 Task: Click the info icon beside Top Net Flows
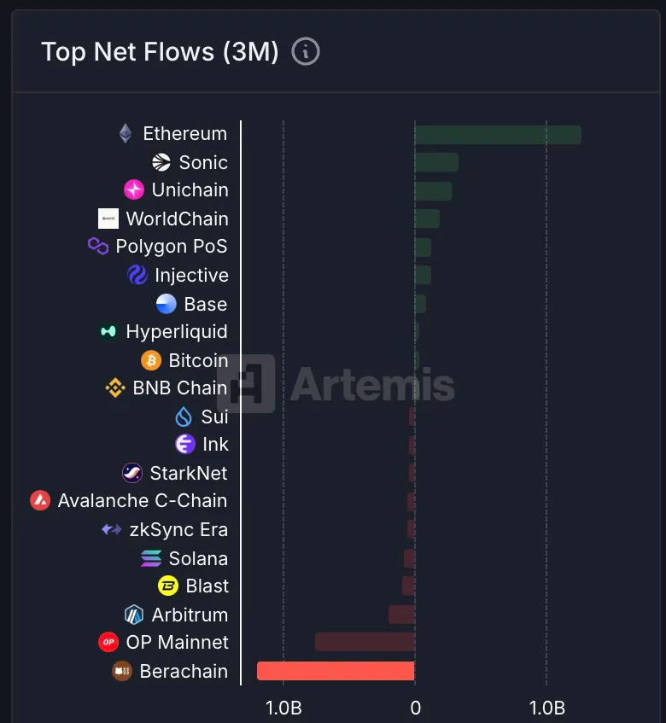point(306,52)
